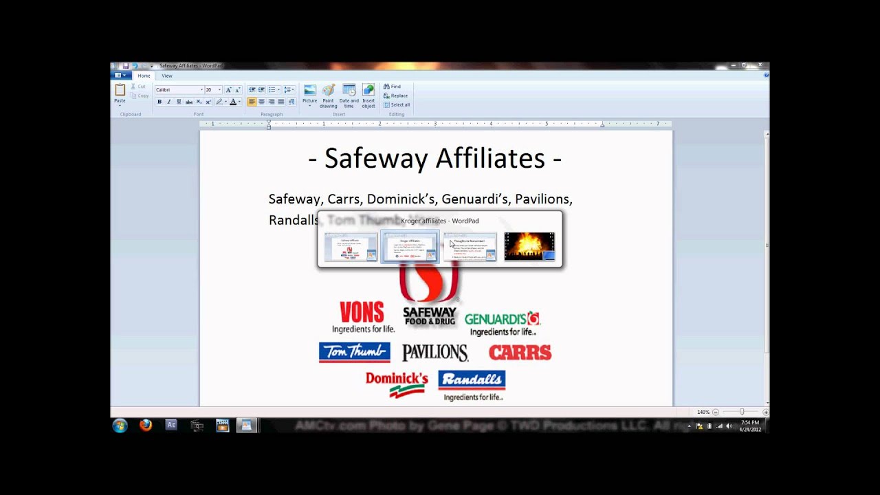This screenshot has width=880, height=495.
Task: Justify the paragraph text
Action: coord(280,102)
